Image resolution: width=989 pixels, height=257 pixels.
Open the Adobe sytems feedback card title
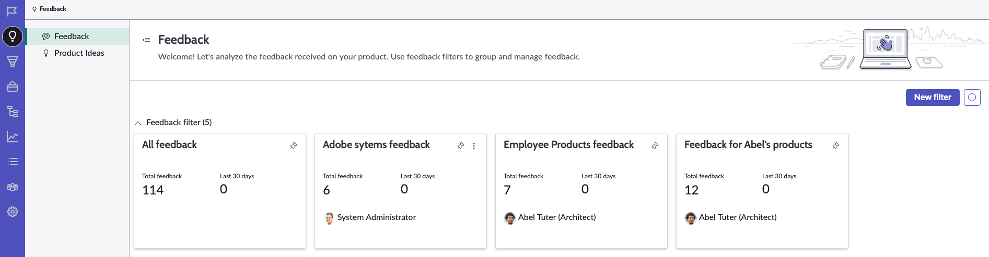click(x=376, y=145)
